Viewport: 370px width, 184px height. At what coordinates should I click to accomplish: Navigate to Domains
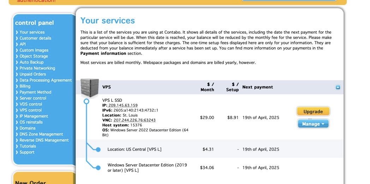[x=27, y=128]
